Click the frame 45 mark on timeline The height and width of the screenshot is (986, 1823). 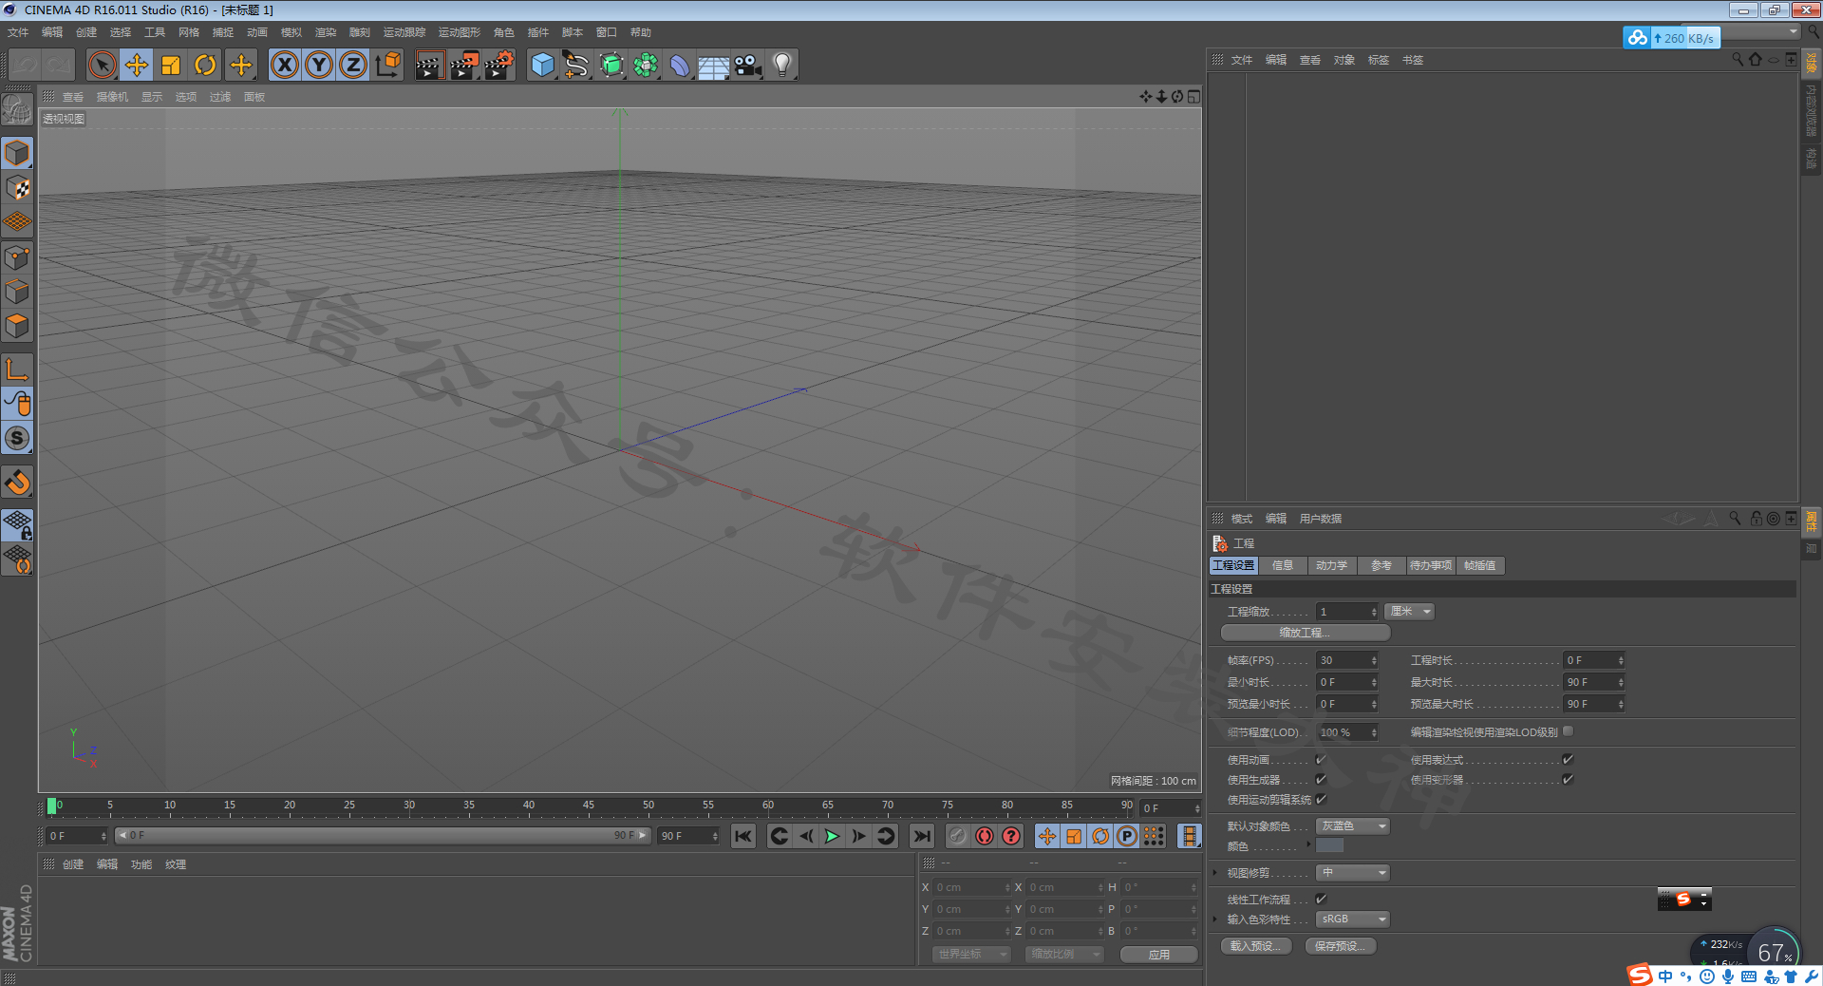click(589, 806)
